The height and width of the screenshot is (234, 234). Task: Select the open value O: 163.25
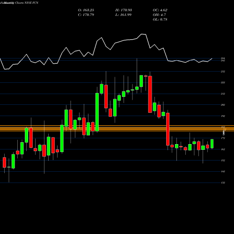(x=86, y=10)
